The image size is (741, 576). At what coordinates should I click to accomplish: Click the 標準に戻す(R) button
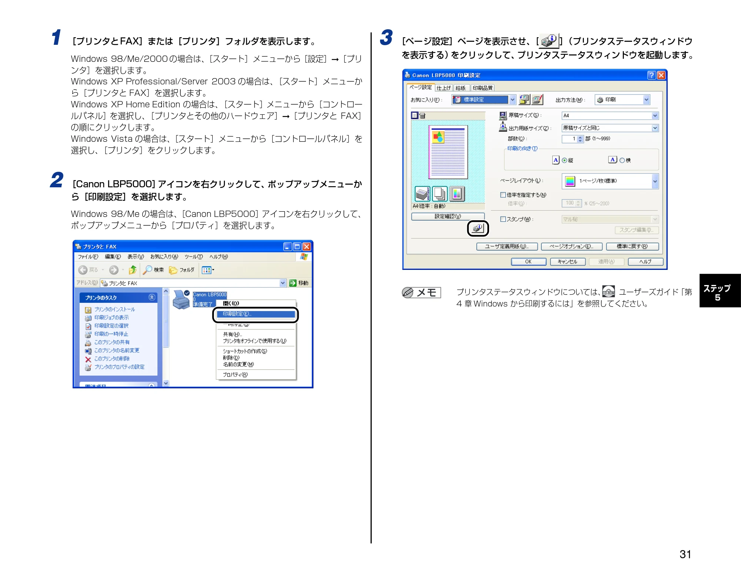[x=632, y=246]
